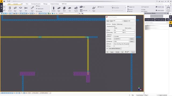Screen dimensions: 172x96
Task: Click the Bolted parts command
Action: point(40,9)
